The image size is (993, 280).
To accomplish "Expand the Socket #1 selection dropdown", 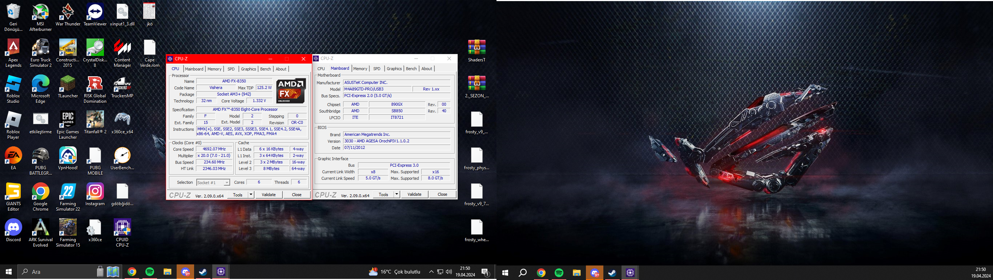I will point(227,183).
